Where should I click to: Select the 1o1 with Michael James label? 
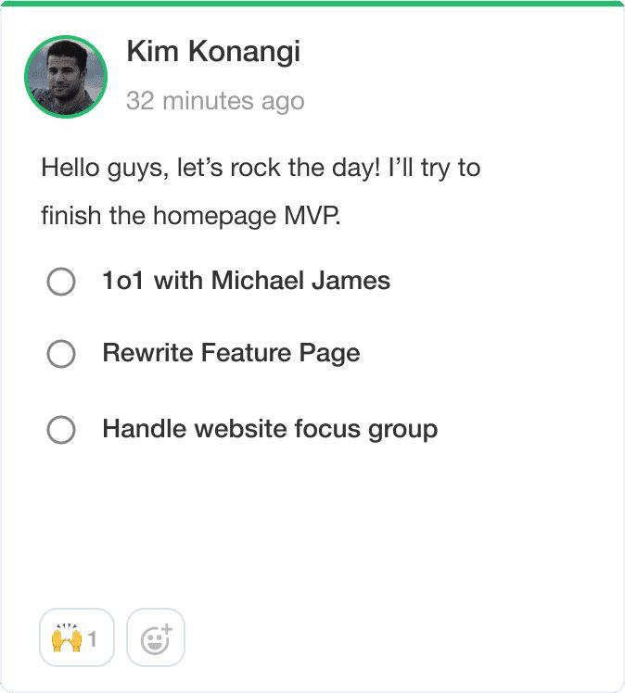pos(246,281)
